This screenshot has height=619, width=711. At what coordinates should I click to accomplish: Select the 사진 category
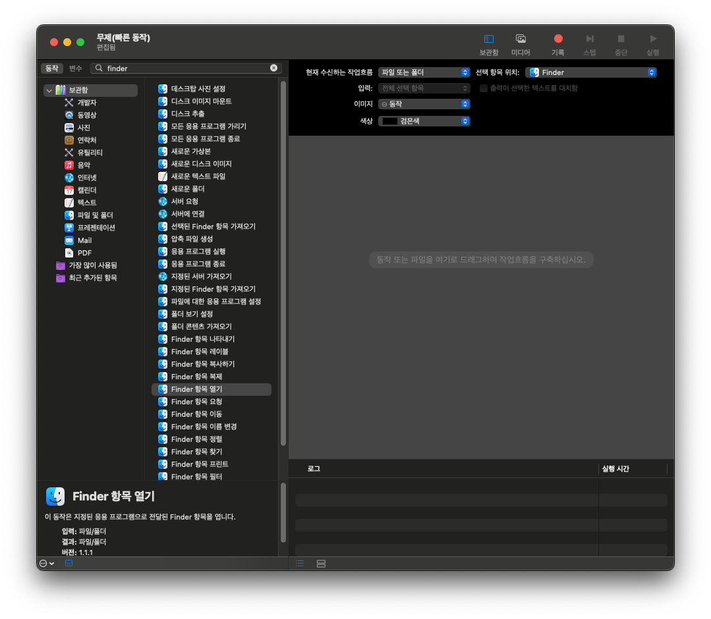[84, 128]
